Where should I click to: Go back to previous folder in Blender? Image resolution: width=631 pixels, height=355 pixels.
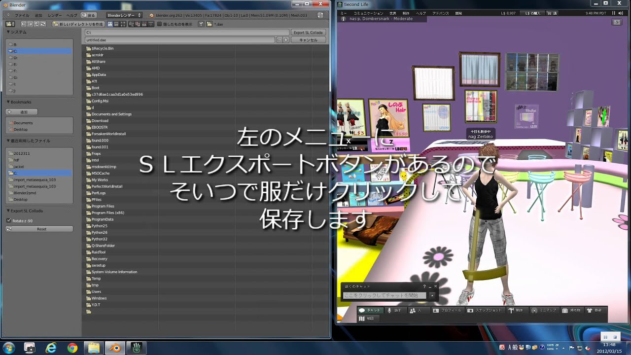[24, 24]
